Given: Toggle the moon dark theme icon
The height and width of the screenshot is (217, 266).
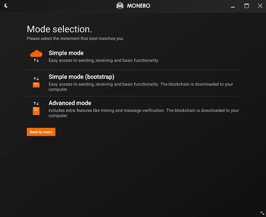Looking at the screenshot, I should pos(6,5).
